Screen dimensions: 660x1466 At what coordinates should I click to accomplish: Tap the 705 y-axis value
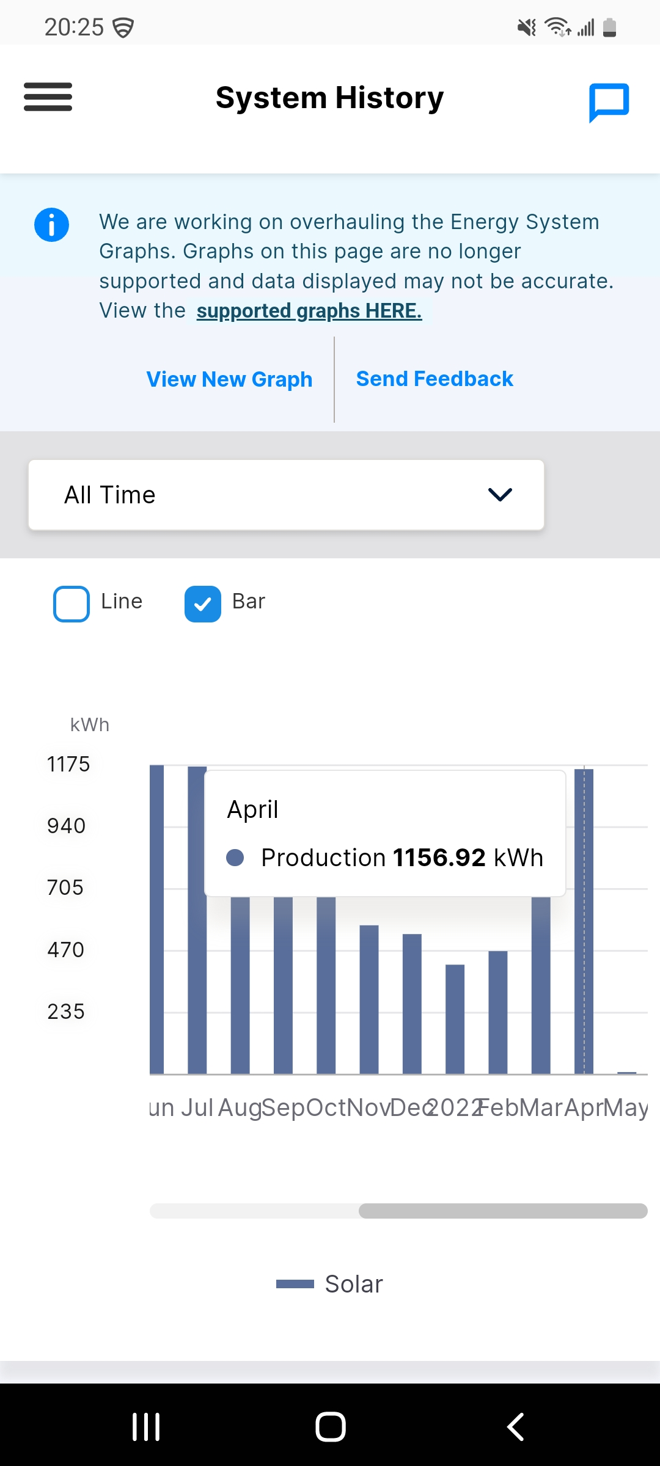coord(65,888)
